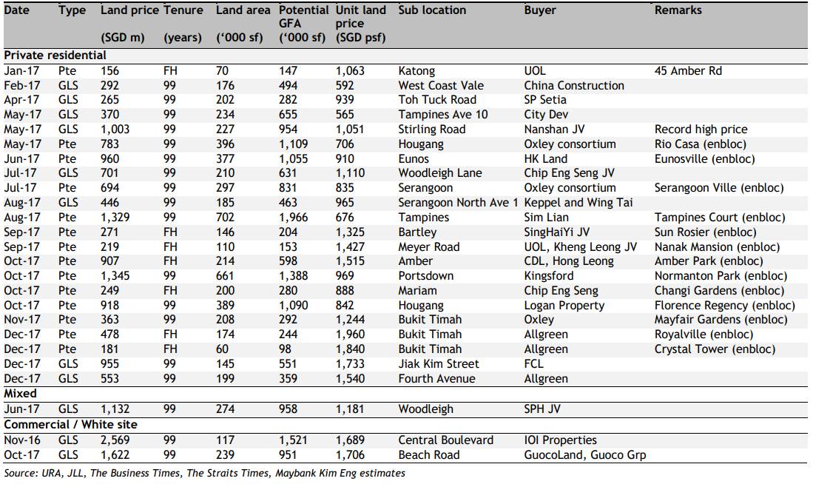
Task: Click the 'Buyer' column header
Action: [540, 10]
